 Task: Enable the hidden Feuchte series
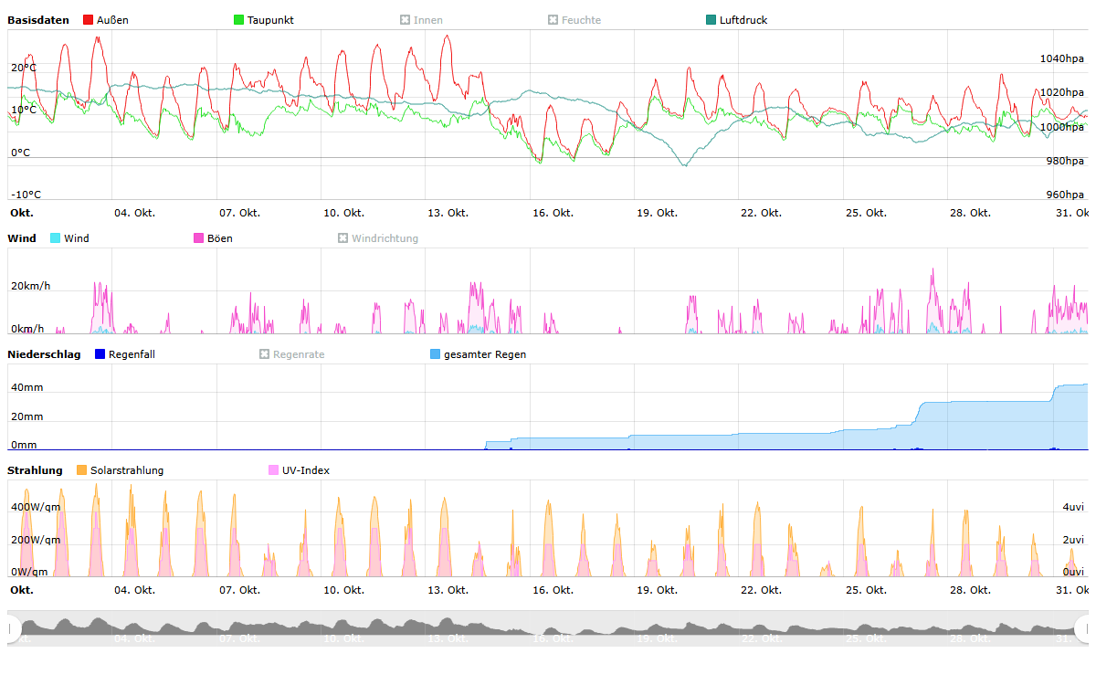(x=574, y=20)
